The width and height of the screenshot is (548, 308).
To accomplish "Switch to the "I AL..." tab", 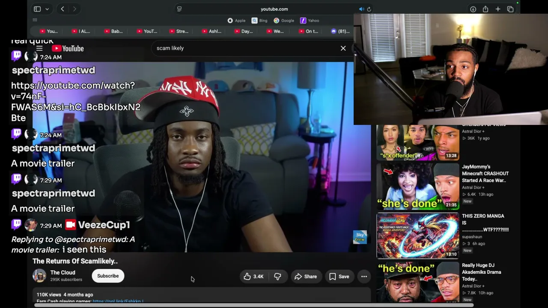I will tap(81, 31).
